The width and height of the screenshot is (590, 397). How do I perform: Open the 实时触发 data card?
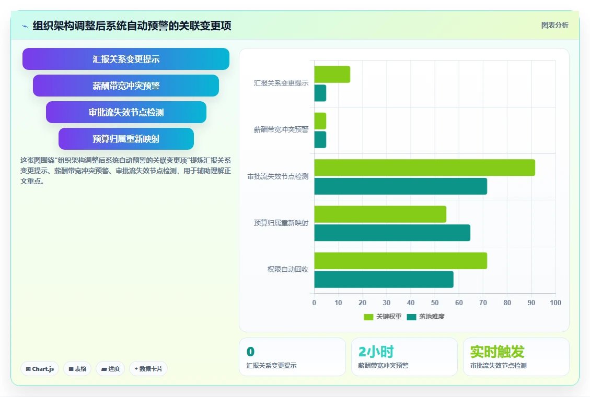tap(516, 357)
